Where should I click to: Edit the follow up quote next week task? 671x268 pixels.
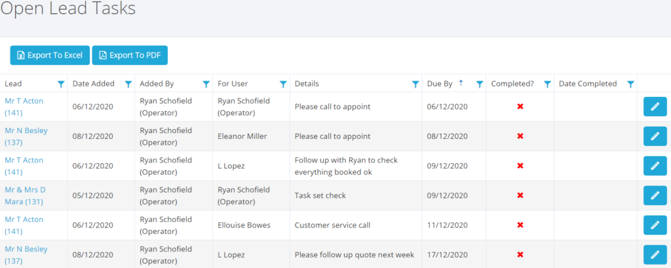tap(655, 254)
